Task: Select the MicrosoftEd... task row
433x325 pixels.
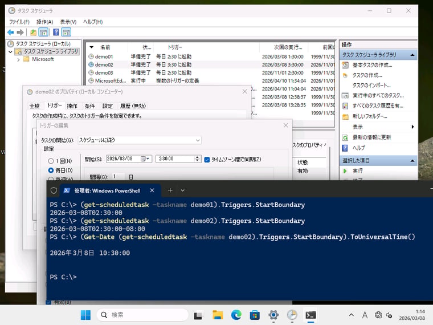Action: [210, 81]
